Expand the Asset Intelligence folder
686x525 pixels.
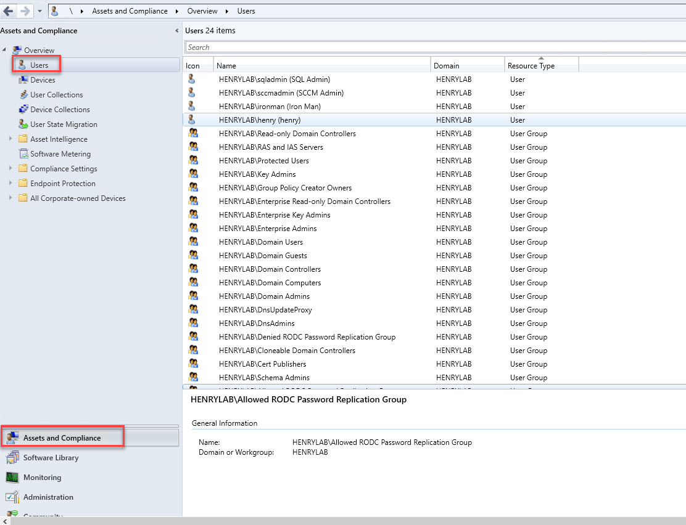[10, 139]
